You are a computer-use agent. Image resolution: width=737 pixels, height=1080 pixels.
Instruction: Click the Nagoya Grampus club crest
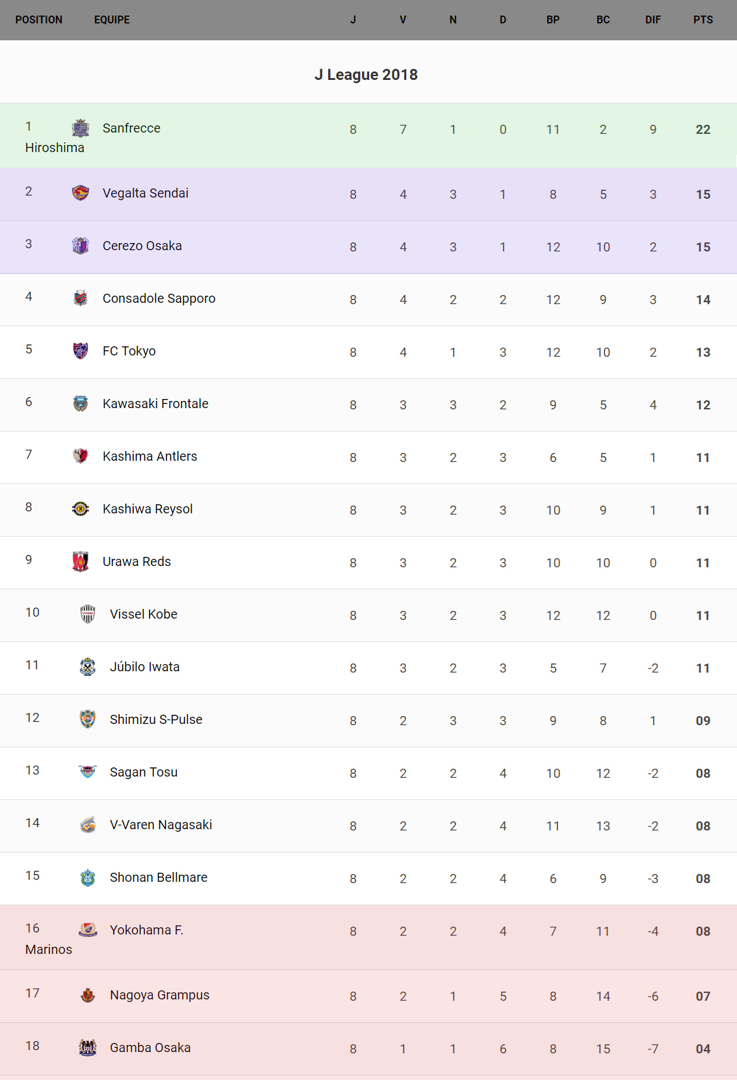point(88,995)
